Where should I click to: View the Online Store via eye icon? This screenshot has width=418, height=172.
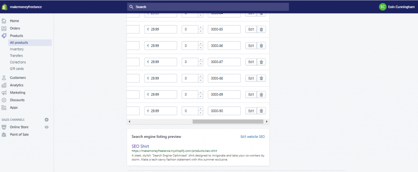47,127
